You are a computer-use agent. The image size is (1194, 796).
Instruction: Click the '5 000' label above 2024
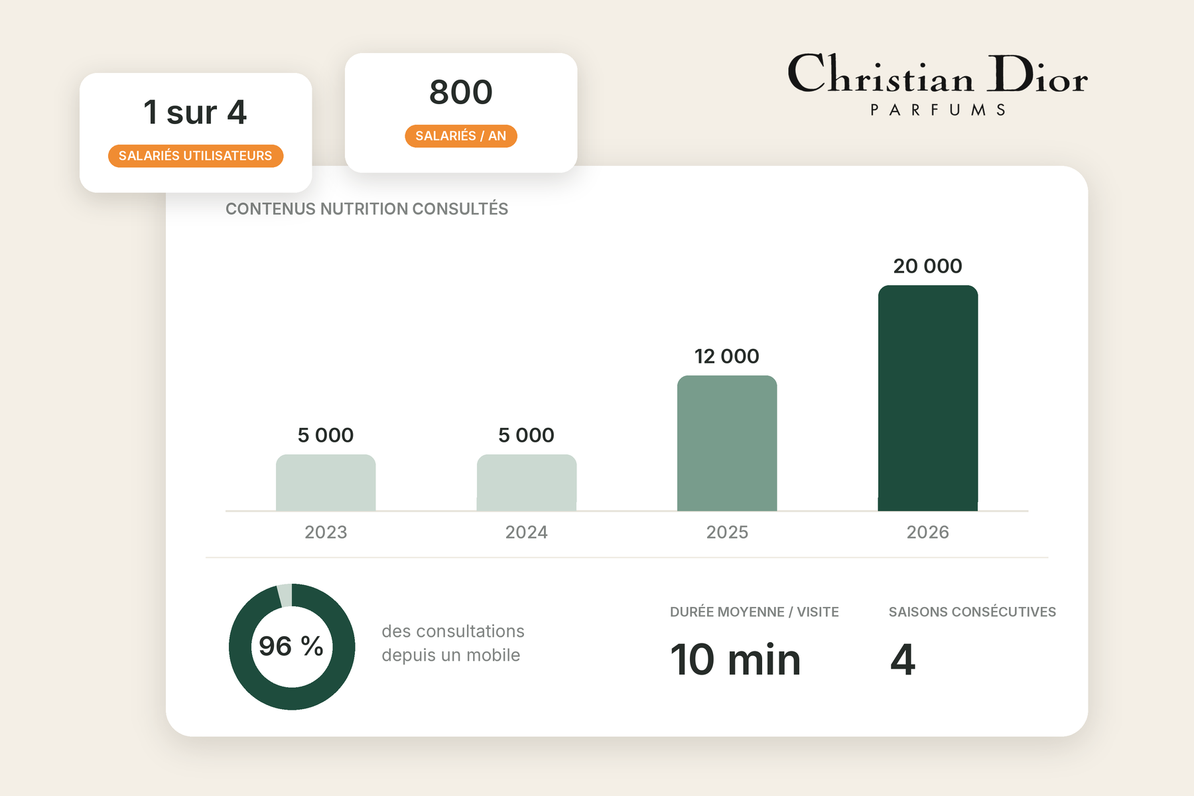[x=527, y=435]
